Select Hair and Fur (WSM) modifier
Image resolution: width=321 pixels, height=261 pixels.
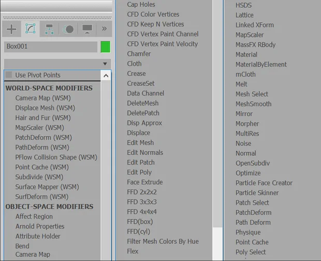click(x=43, y=118)
